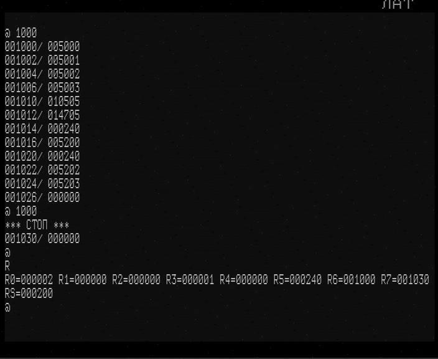Click memory line 001030/ 000000
The image size is (438, 359).
tap(42, 239)
